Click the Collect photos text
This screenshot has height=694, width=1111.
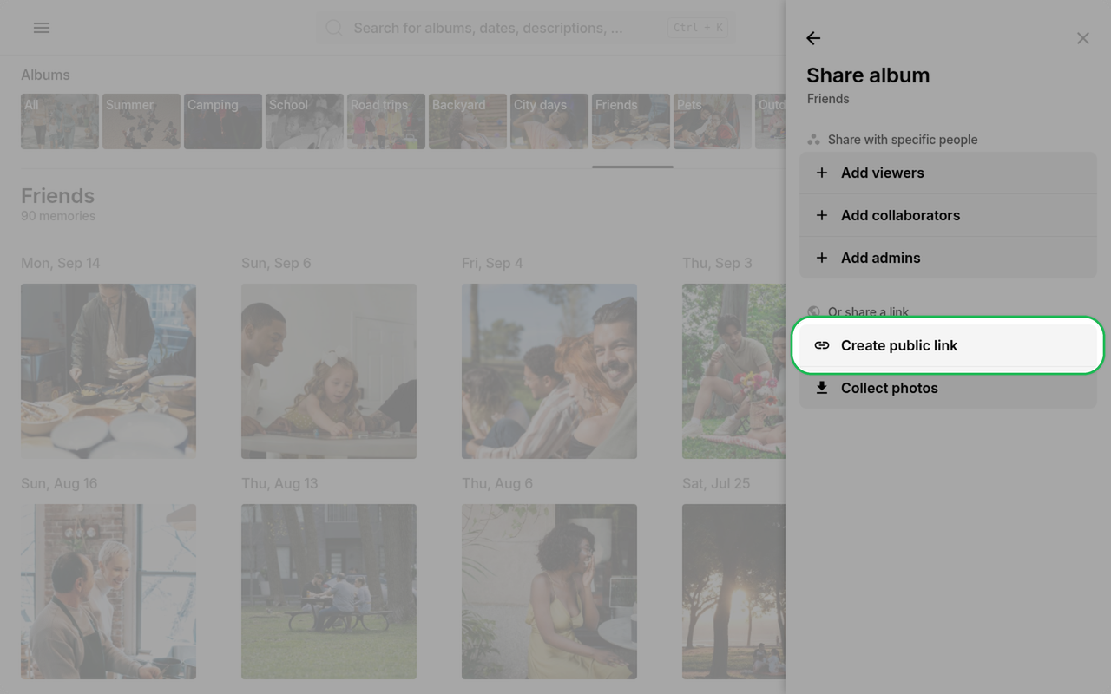click(x=890, y=388)
